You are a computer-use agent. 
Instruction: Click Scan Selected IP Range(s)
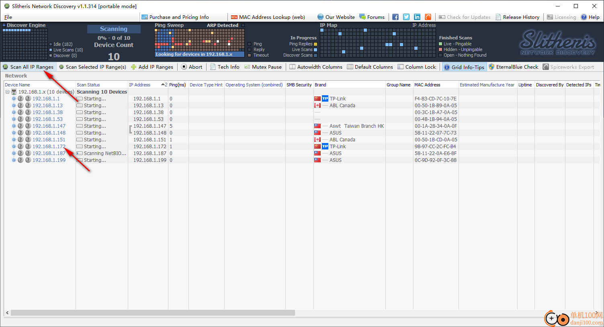[93, 67]
